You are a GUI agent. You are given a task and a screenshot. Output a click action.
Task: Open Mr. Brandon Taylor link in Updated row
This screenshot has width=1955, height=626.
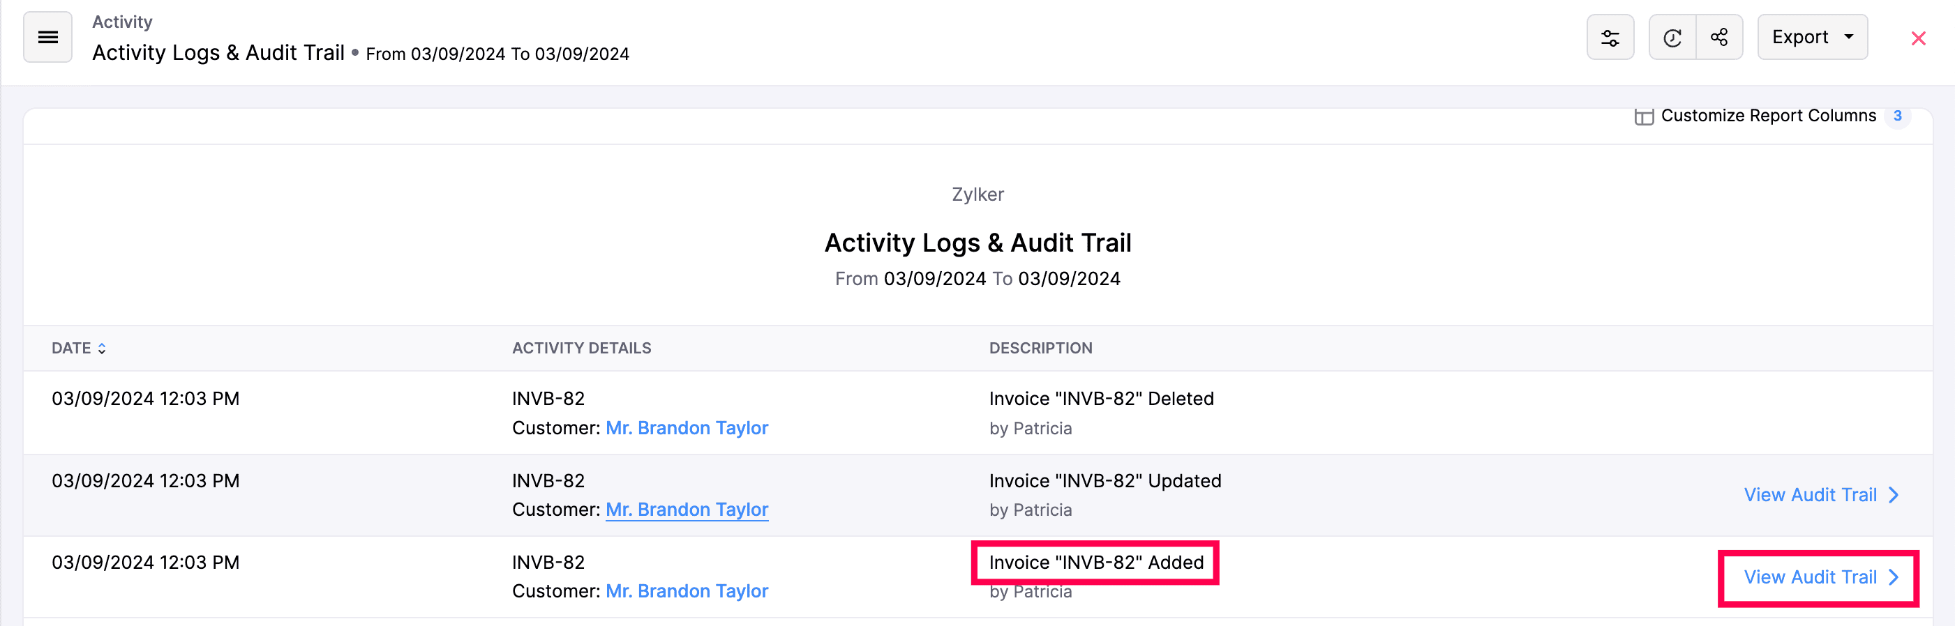(686, 510)
